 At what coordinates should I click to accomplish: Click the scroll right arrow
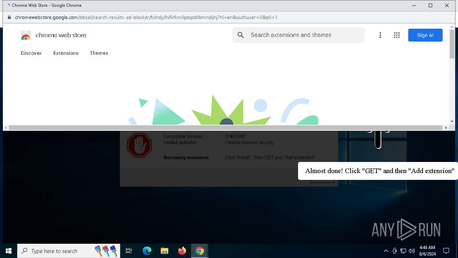tap(446, 128)
